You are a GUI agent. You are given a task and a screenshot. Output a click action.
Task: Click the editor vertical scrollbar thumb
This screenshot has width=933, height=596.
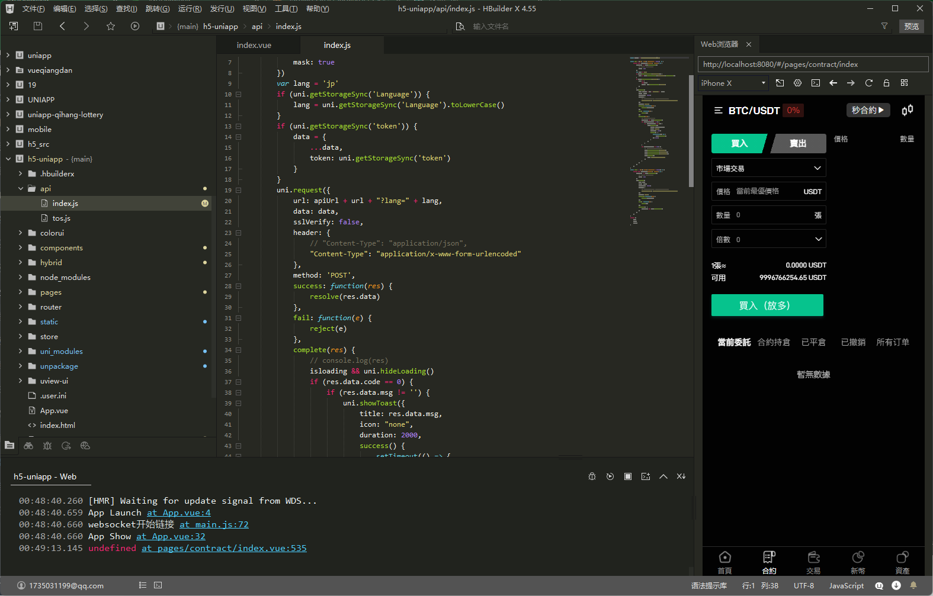click(691, 131)
